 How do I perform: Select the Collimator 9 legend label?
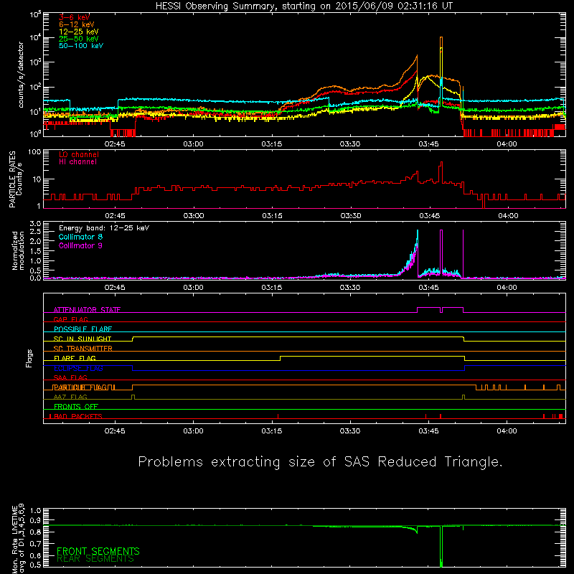(80, 245)
